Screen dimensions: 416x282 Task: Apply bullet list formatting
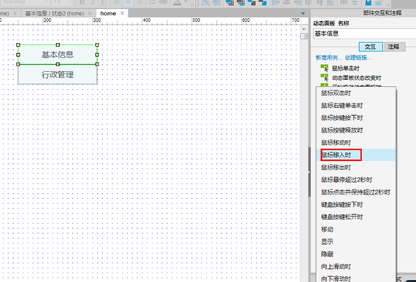(152, 2)
